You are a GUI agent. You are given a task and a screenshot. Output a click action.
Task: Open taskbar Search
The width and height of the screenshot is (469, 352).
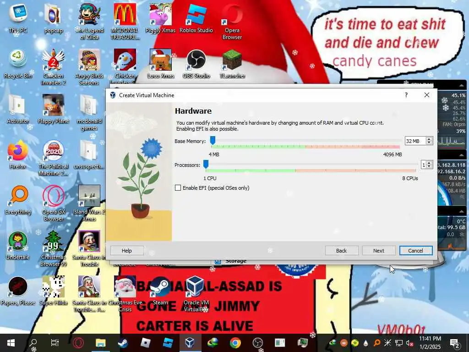[x=33, y=343]
